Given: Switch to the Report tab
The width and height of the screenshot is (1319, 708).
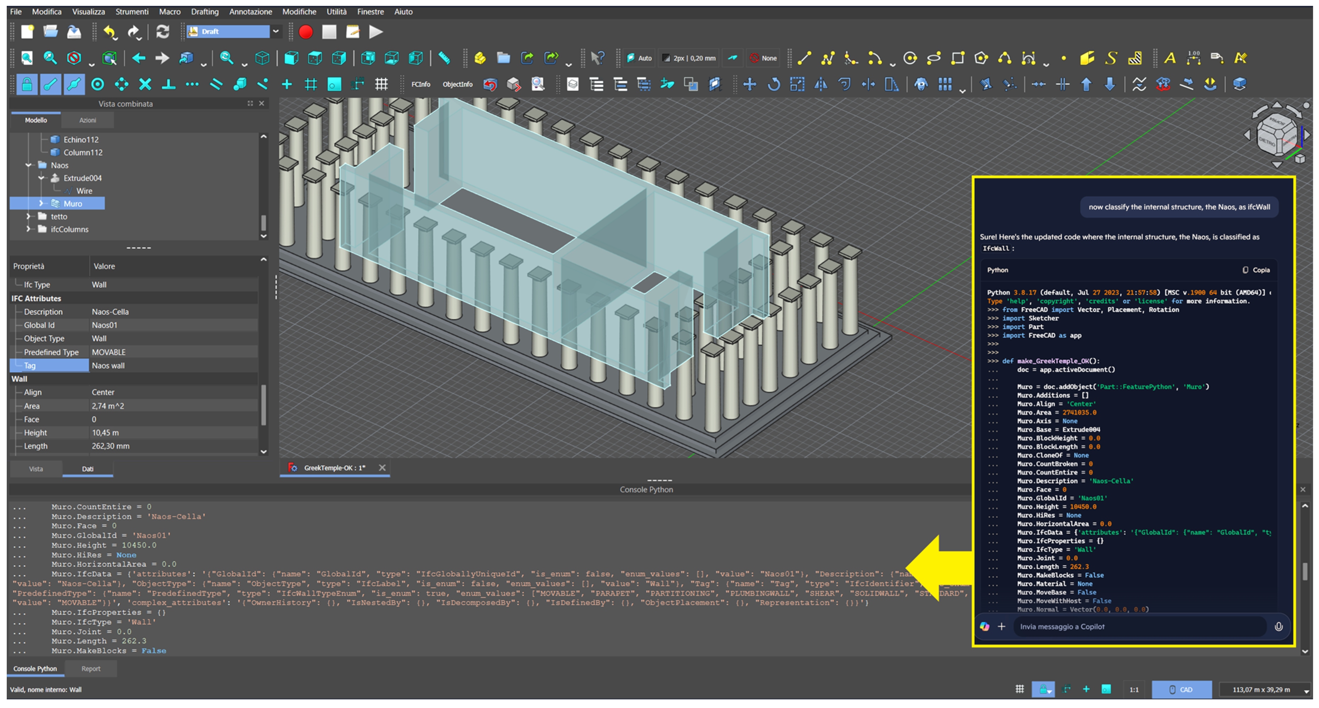Looking at the screenshot, I should 91,669.
